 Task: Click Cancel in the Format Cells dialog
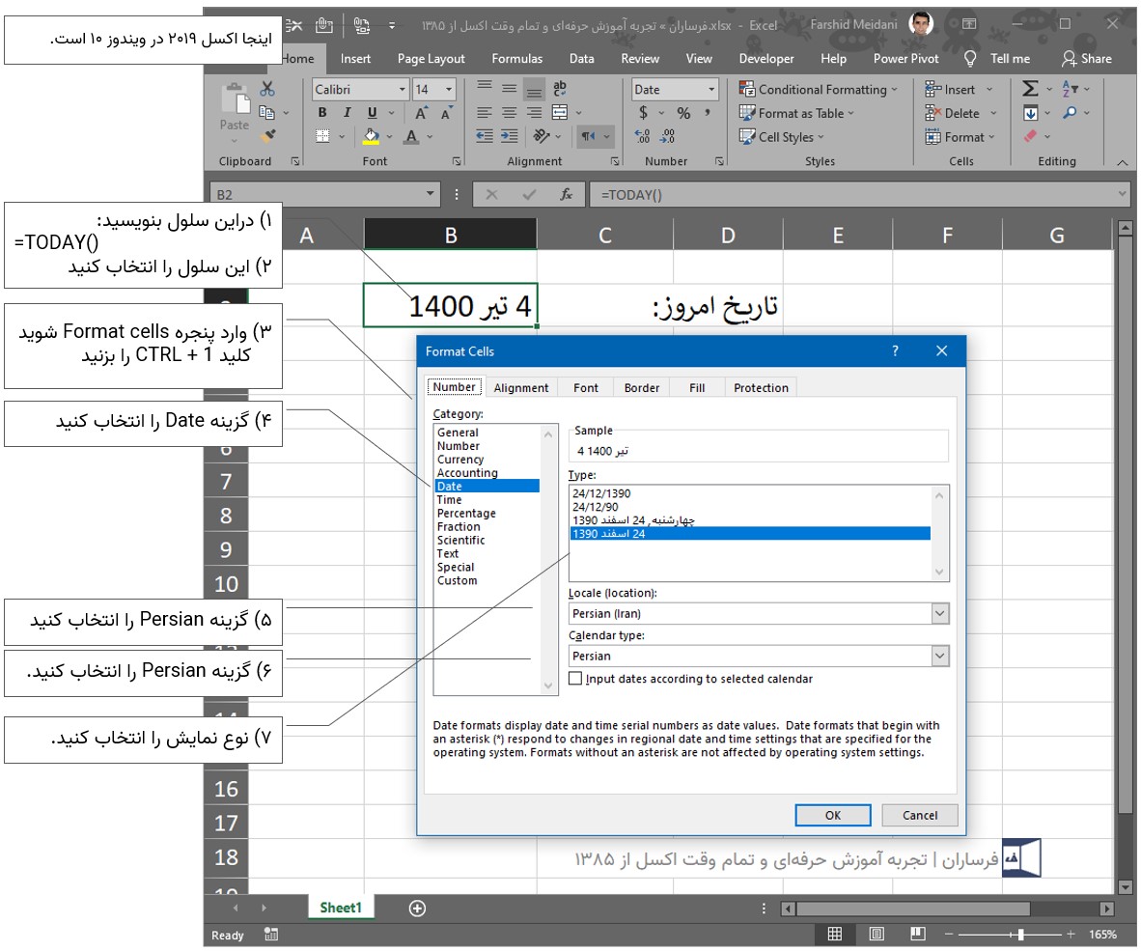coord(920,815)
